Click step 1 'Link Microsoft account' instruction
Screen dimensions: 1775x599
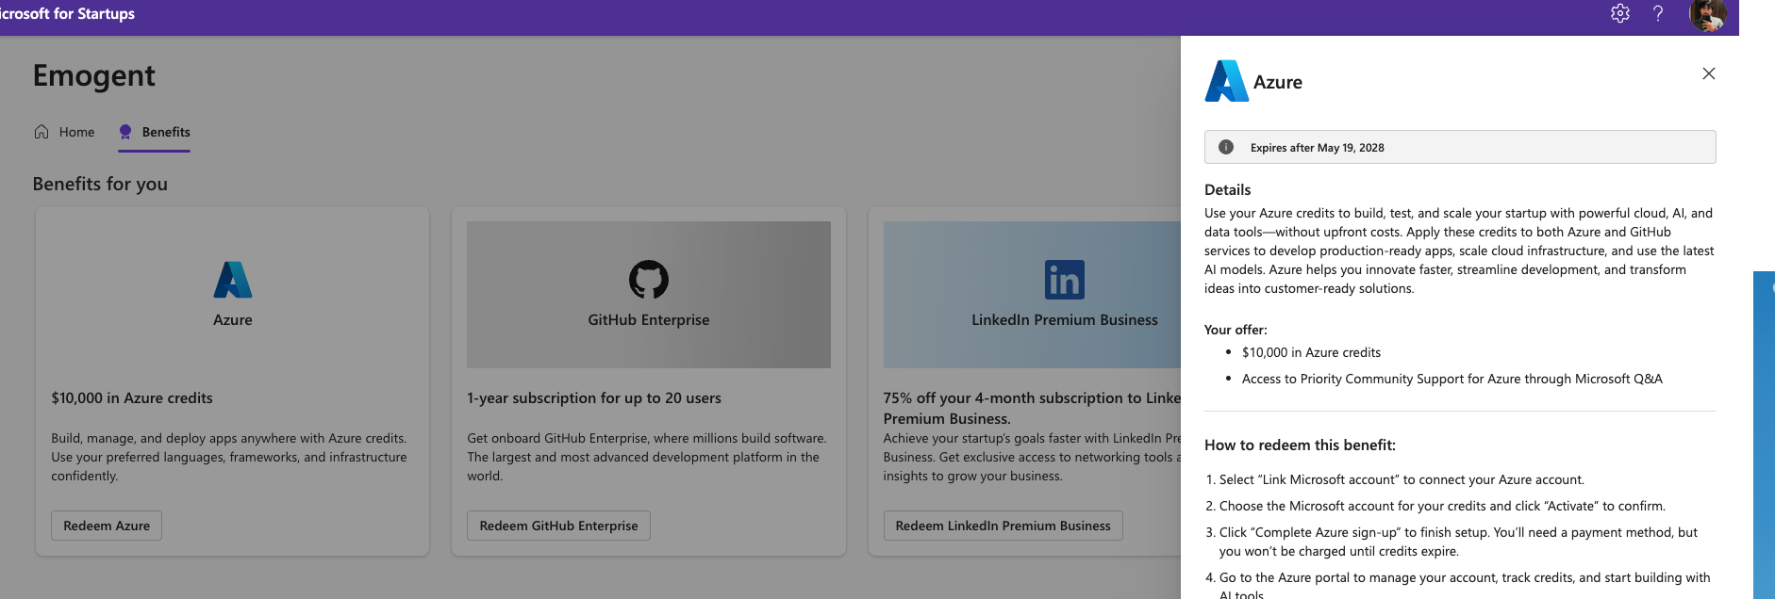click(1402, 479)
